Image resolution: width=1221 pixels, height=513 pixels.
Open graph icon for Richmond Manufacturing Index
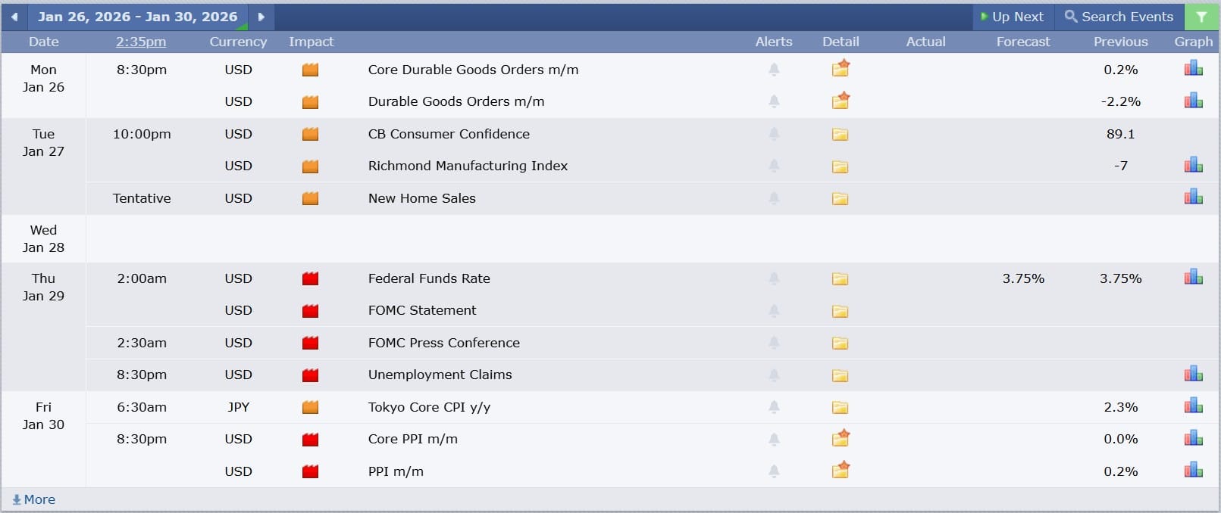1193,165
